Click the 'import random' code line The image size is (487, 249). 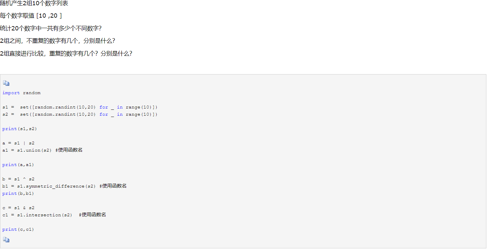[x=22, y=93]
